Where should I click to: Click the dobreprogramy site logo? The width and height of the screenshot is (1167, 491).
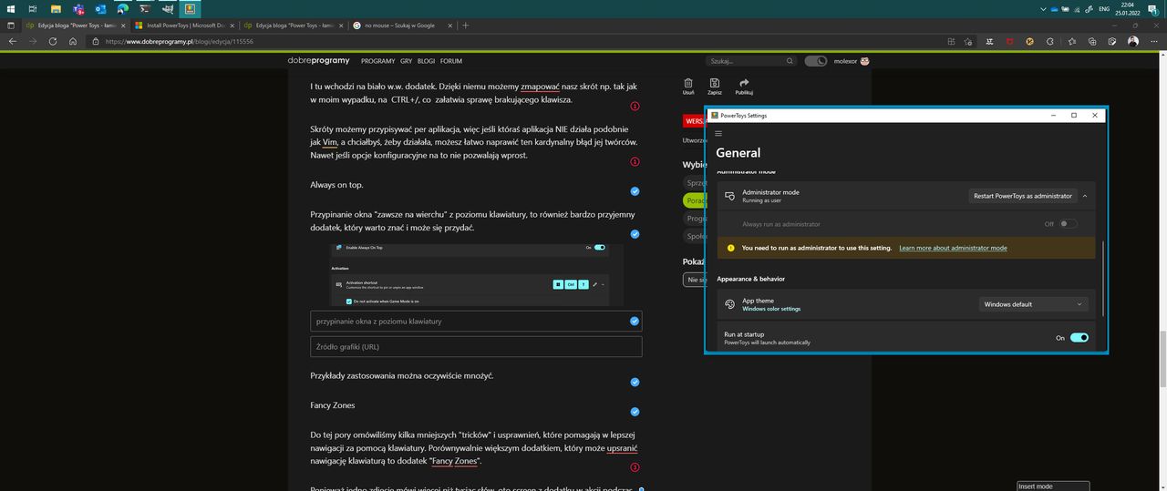point(318,61)
